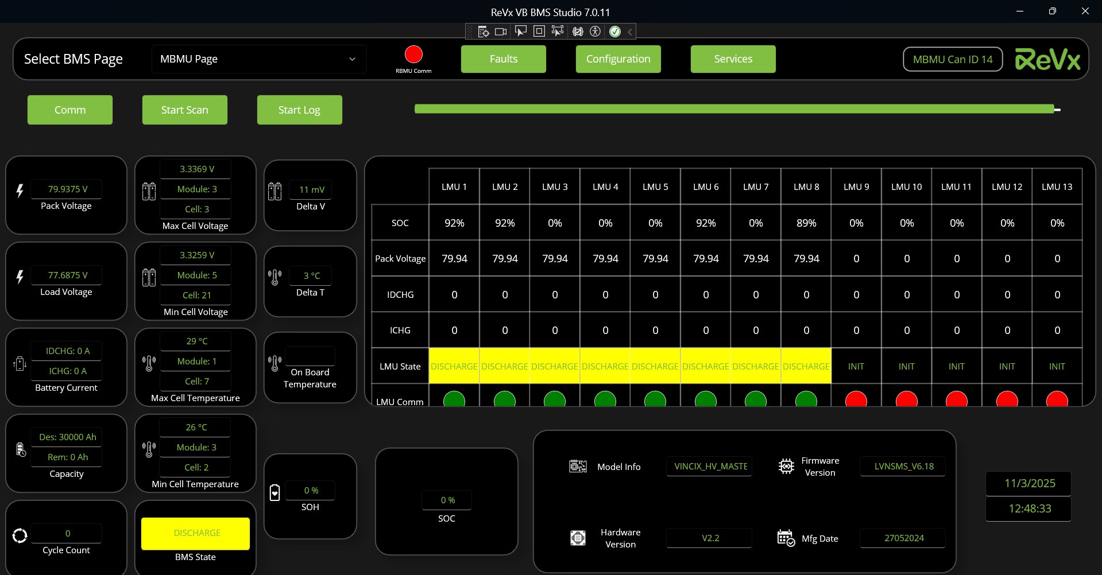Collapse the debug toolbar chevron

pyautogui.click(x=630, y=32)
